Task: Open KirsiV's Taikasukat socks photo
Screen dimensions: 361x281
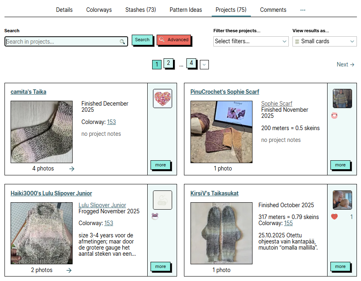Action: tap(221, 233)
